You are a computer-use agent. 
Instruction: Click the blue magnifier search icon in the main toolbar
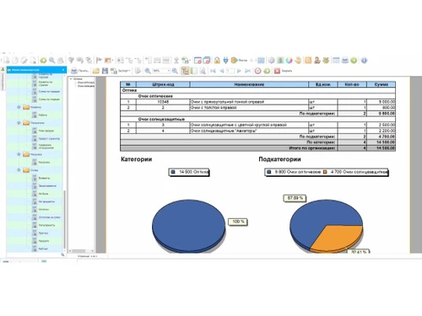pos(52,60)
